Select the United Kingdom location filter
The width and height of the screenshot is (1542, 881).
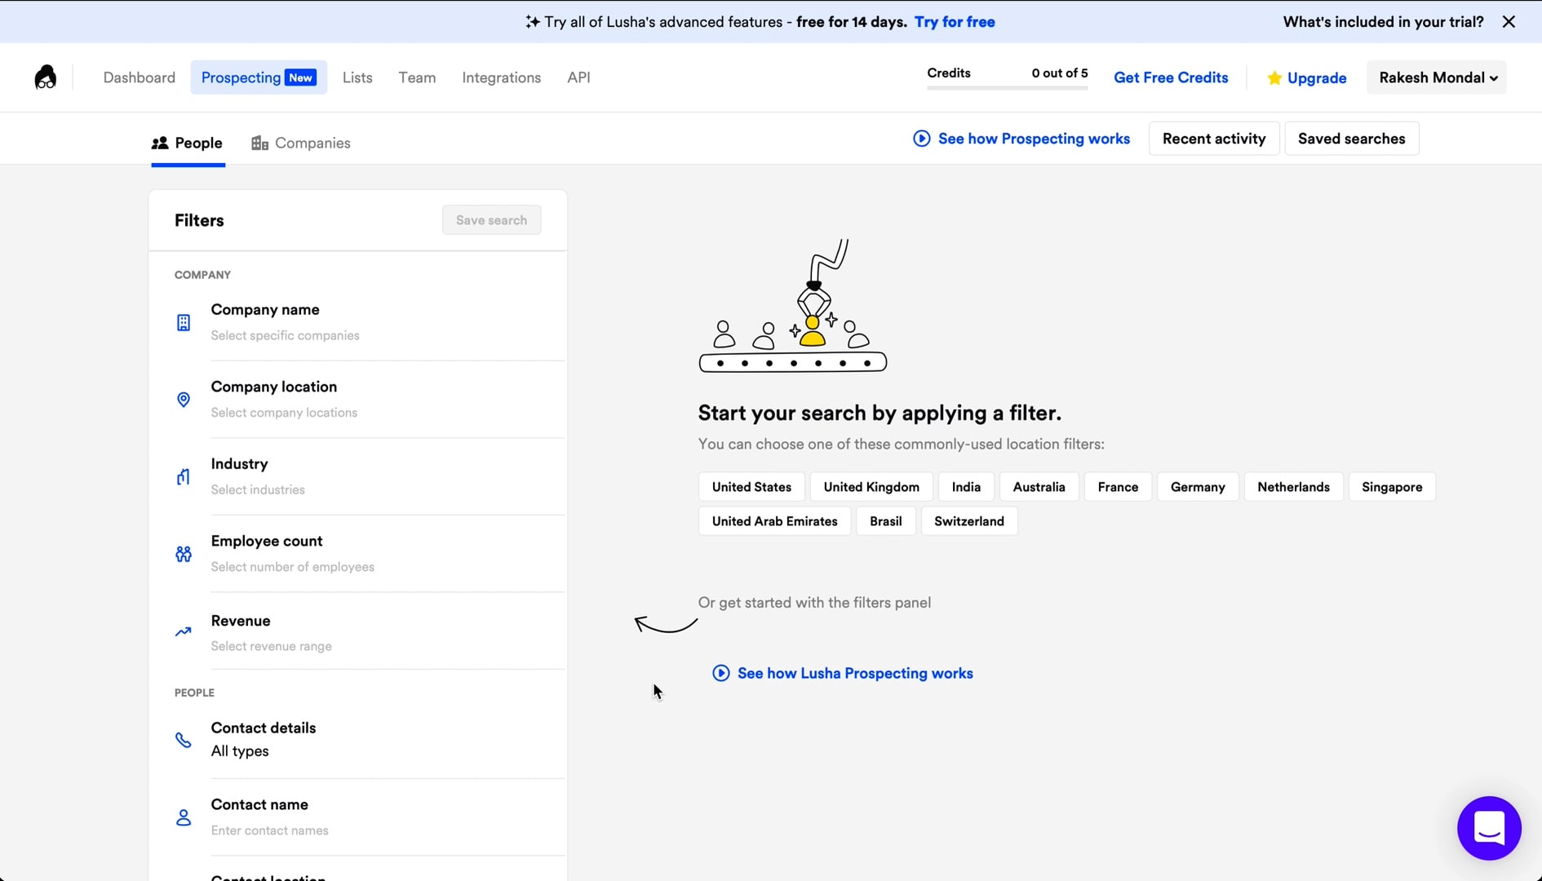coord(871,487)
